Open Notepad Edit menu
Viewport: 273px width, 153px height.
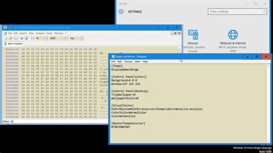[x=119, y=62]
